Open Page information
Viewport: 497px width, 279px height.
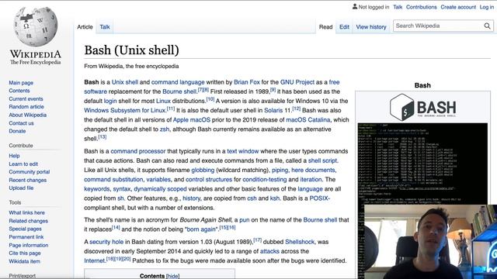pyautogui.click(x=29, y=245)
